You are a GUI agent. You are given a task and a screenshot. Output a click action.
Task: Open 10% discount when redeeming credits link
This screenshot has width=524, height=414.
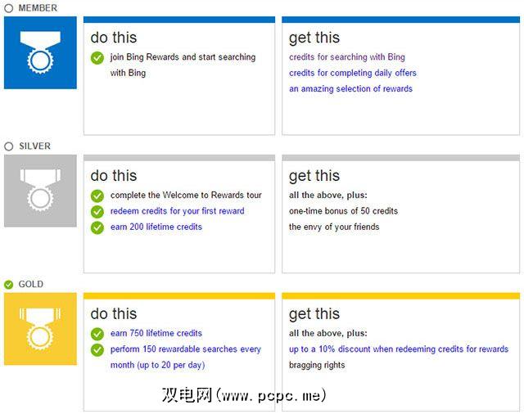(399, 349)
